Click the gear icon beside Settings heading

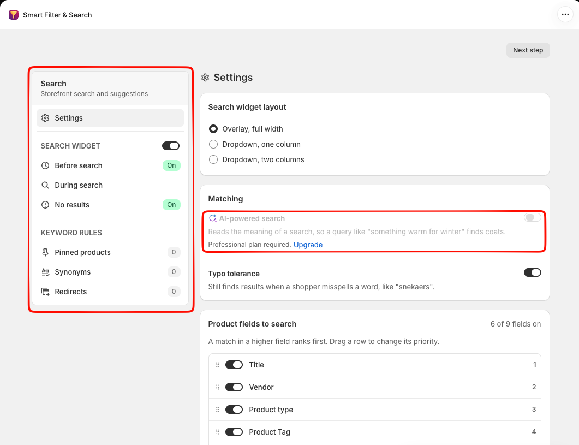(x=205, y=78)
